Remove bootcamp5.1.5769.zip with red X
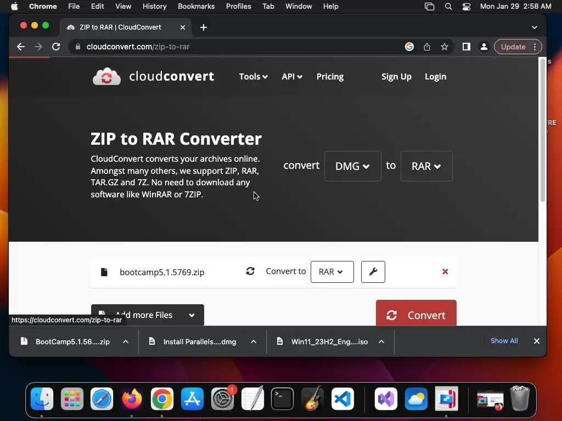This screenshot has width=562, height=421. coord(445,271)
